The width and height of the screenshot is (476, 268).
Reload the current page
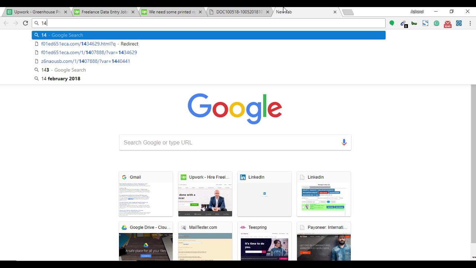pos(26,23)
